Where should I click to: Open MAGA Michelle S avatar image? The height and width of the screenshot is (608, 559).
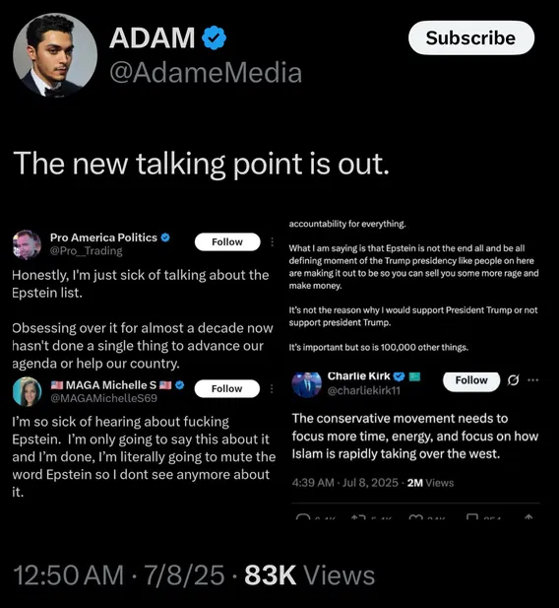(x=27, y=391)
